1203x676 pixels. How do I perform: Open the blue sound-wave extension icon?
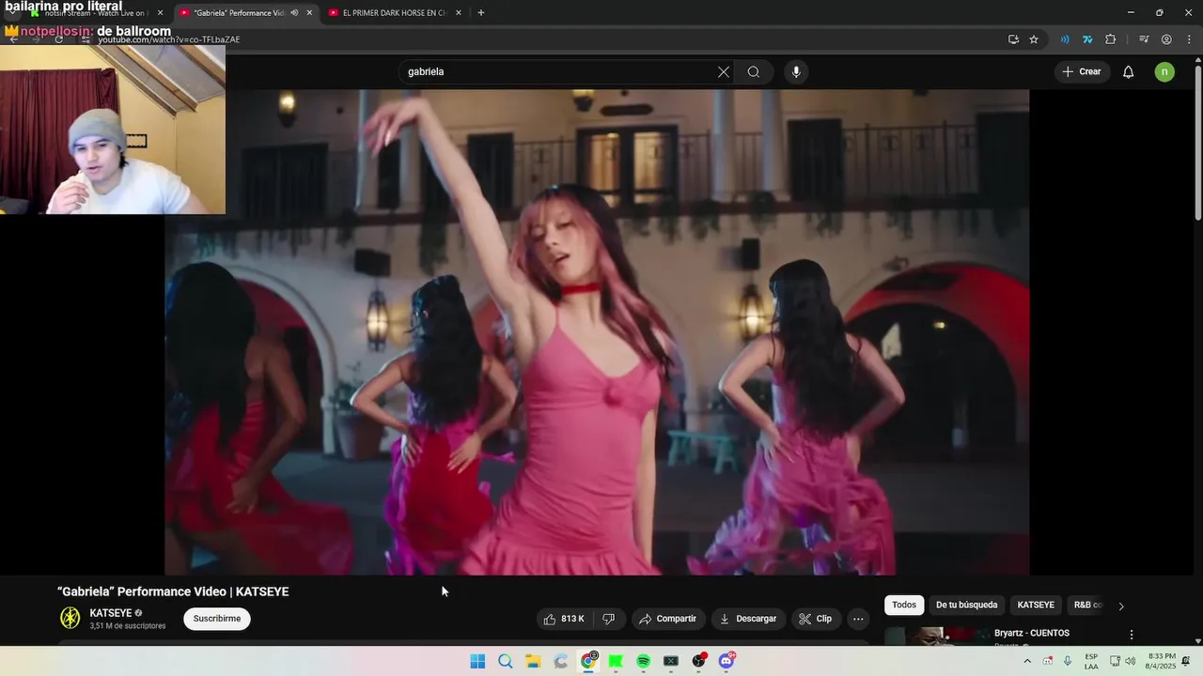[x=1065, y=39]
